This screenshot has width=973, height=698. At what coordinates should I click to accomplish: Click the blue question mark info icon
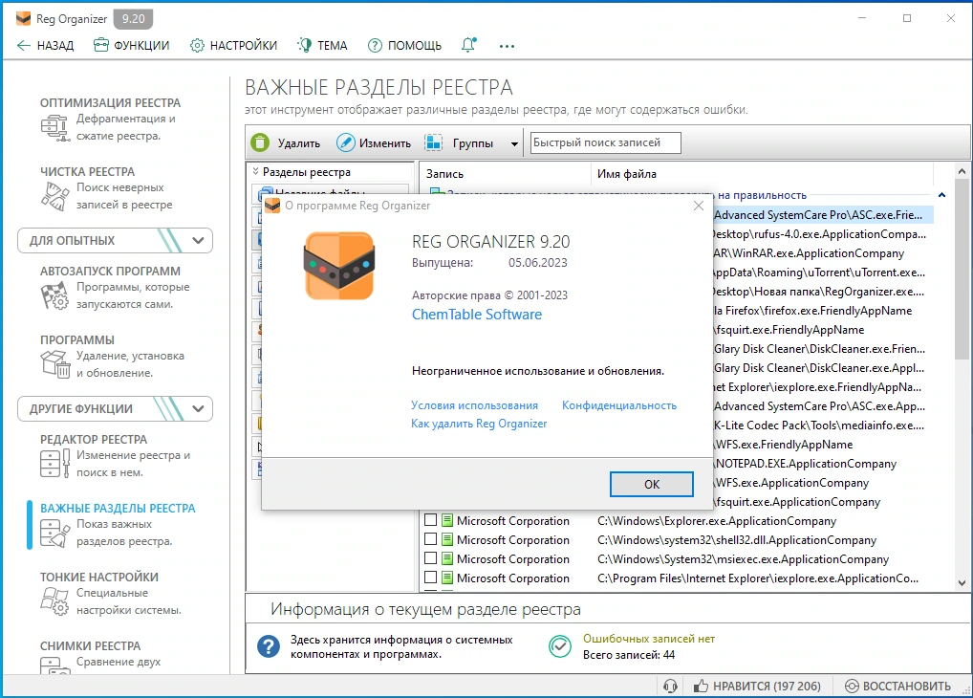[269, 646]
